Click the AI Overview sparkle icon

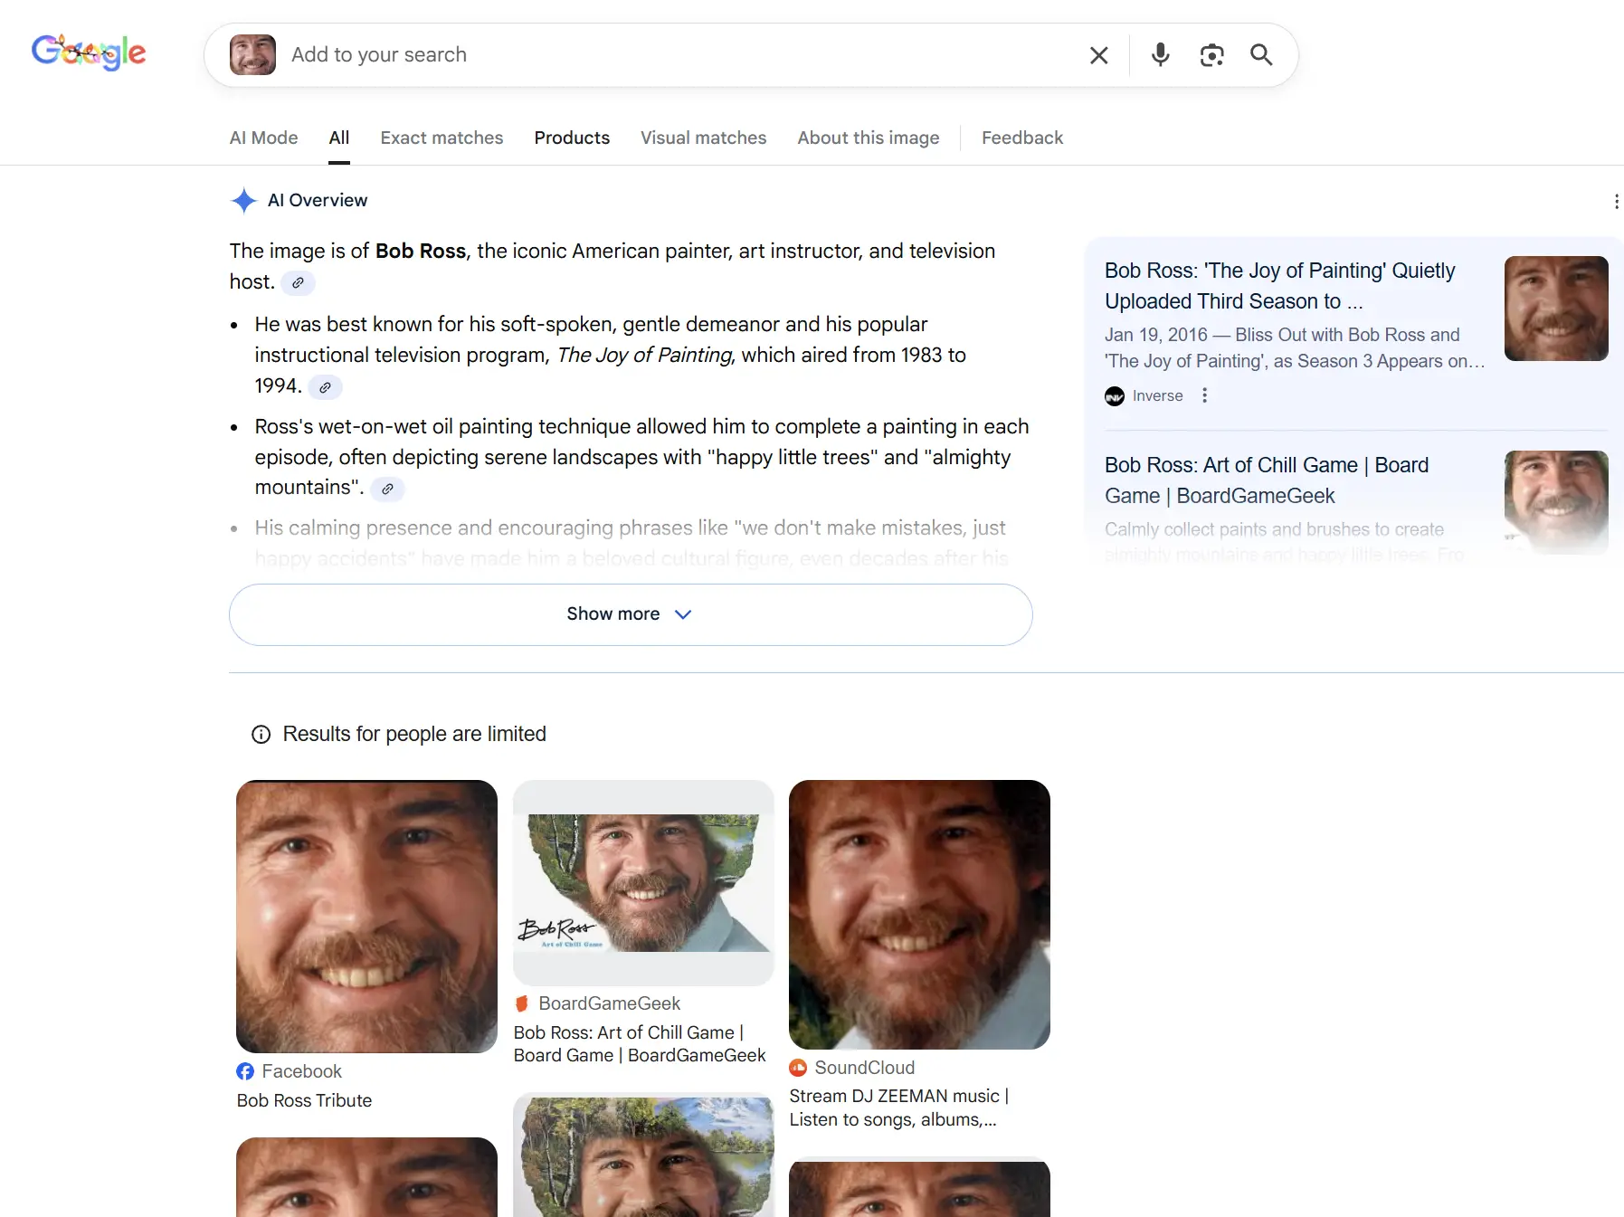[243, 200]
